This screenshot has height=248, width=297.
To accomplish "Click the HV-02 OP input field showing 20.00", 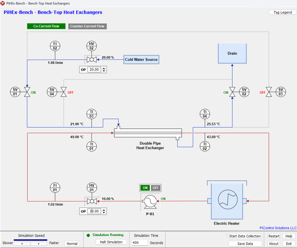I will tap(94, 70).
